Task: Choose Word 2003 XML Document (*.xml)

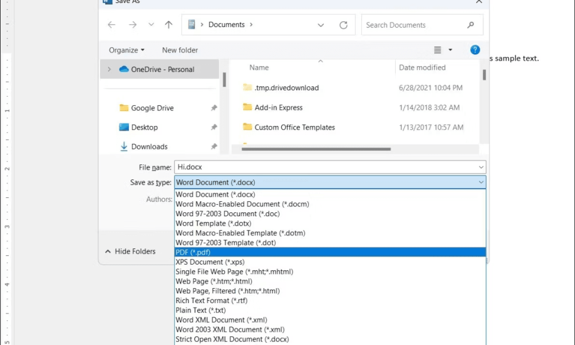Action: (x=330, y=329)
